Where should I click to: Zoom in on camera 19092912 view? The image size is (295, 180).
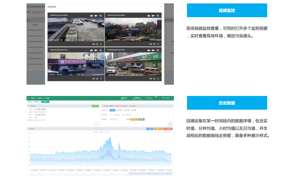click(x=101, y=16)
